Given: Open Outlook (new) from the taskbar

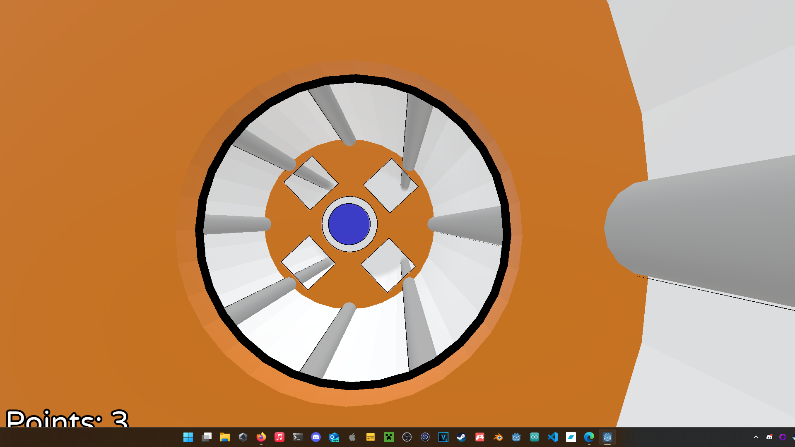Looking at the screenshot, I should click(334, 437).
